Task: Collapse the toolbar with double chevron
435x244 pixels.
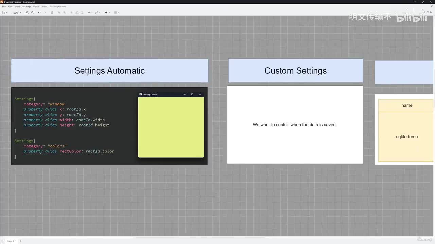Action: pyautogui.click(x=432, y=12)
